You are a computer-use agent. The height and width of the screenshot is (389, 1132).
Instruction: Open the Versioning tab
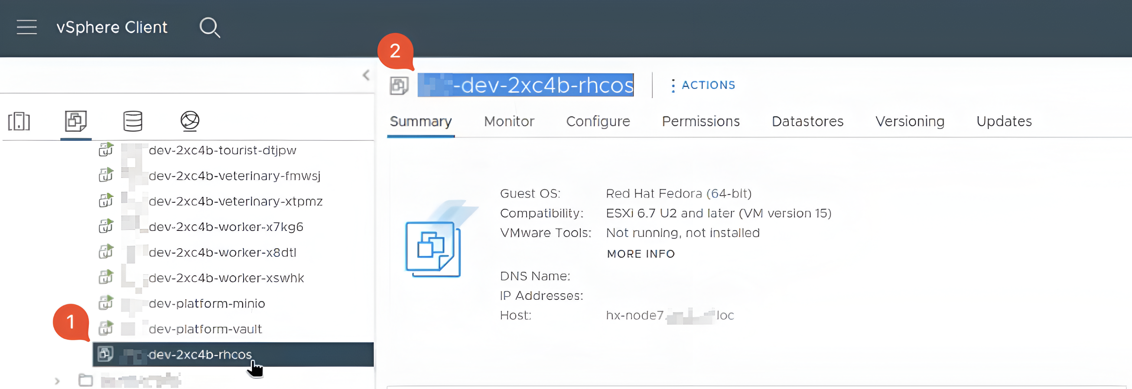pos(910,121)
